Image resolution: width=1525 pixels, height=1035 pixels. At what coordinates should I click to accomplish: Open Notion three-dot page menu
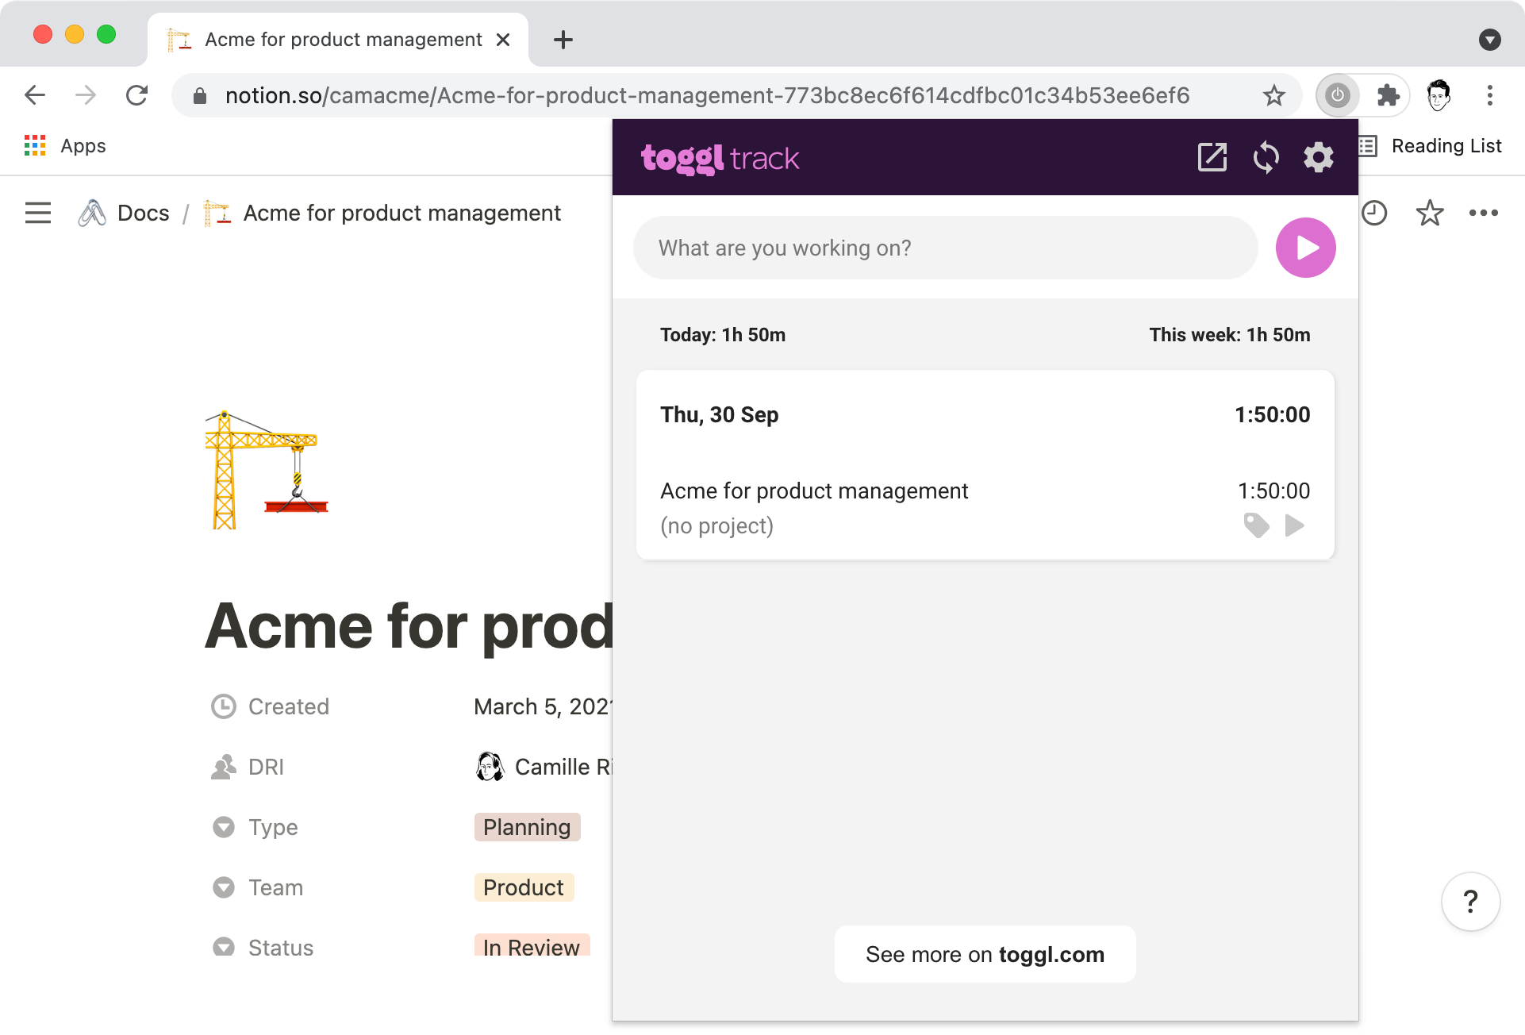point(1483,213)
